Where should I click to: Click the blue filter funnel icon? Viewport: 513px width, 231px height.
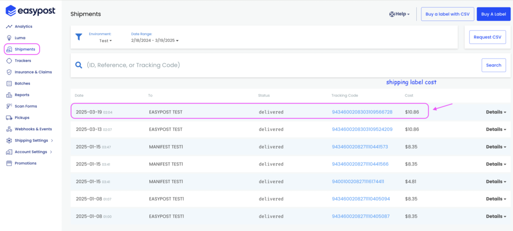[79, 37]
